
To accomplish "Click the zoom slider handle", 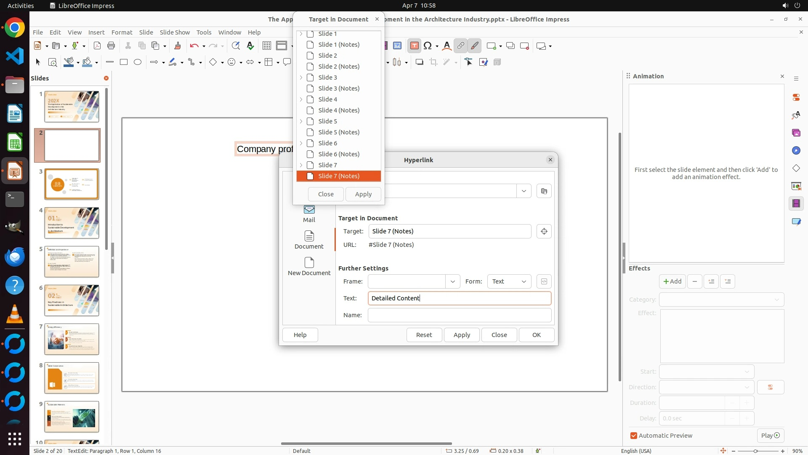I will click(x=755, y=451).
